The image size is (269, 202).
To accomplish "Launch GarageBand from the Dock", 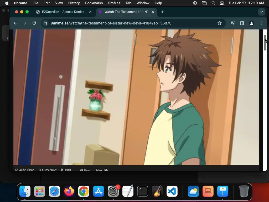I will pos(157,191).
